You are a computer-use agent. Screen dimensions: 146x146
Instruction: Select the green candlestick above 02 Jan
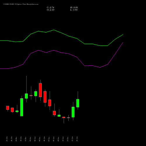[x=36, y=94]
